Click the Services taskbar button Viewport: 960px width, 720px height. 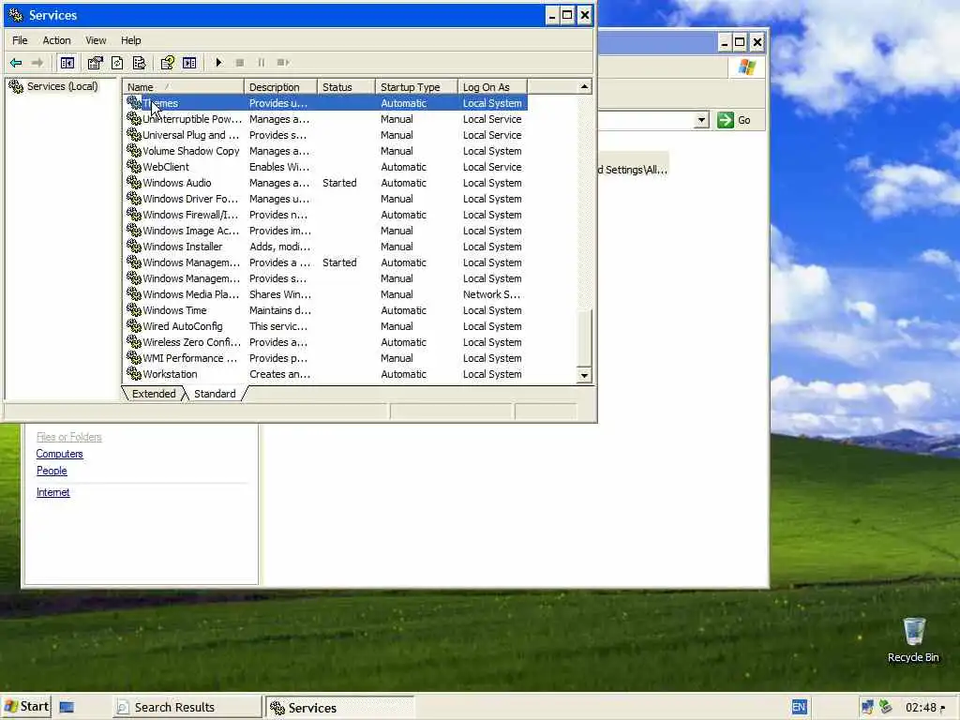tap(339, 707)
